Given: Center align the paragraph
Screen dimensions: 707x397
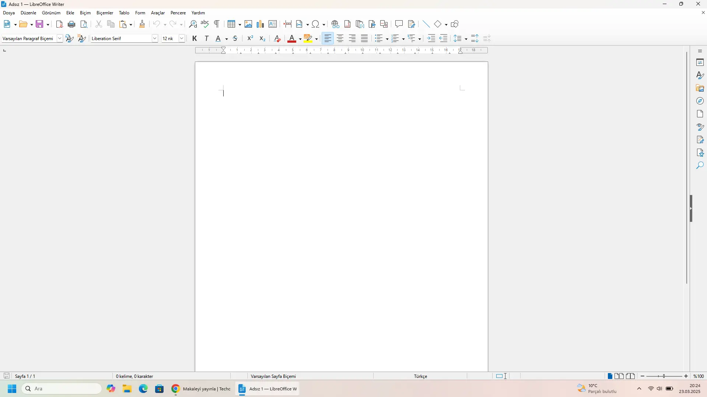Looking at the screenshot, I should [340, 39].
